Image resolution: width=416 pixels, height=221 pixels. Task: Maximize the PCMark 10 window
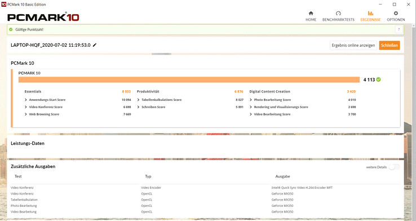(394, 5)
